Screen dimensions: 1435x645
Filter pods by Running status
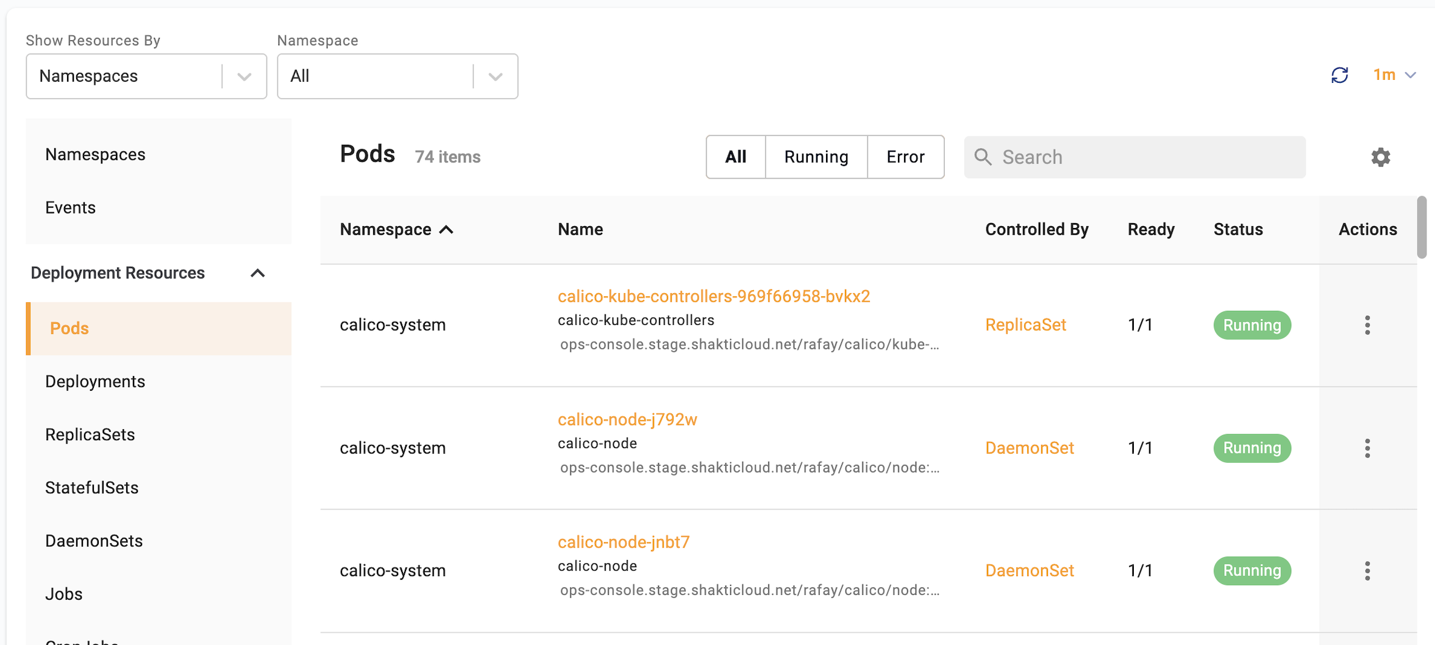click(816, 157)
